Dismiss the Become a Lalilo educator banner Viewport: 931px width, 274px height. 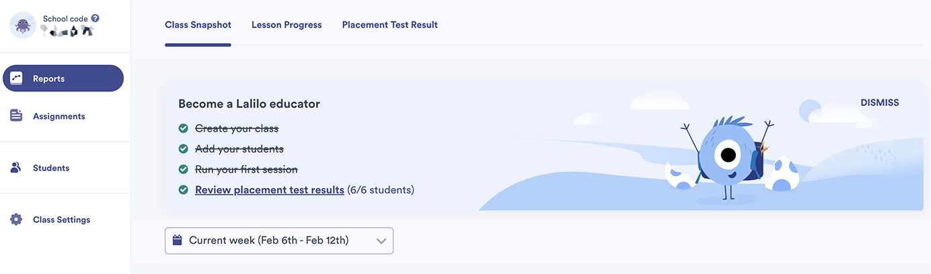point(880,103)
